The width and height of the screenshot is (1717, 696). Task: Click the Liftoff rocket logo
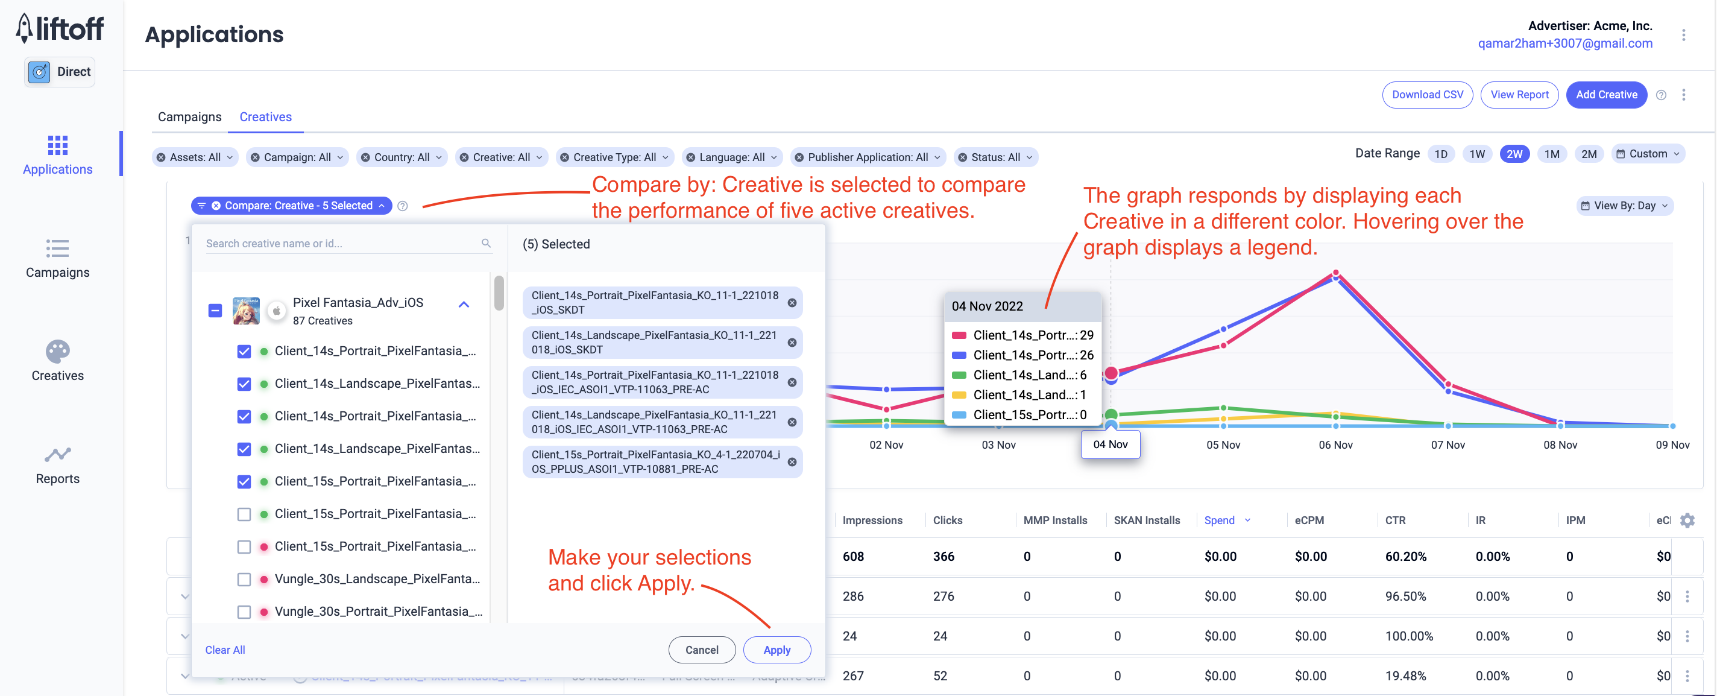tap(59, 28)
